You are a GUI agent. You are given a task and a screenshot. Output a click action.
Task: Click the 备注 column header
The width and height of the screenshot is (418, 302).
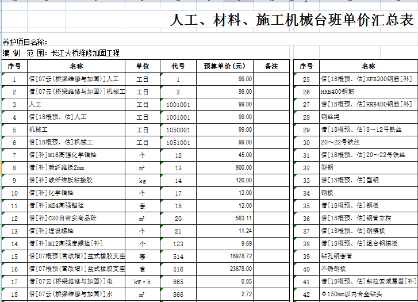click(x=271, y=66)
